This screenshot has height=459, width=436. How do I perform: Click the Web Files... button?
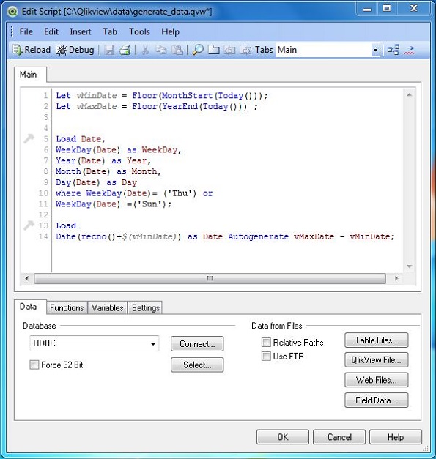click(x=377, y=380)
